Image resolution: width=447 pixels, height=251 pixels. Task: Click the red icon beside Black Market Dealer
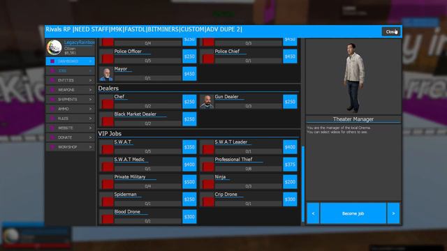(108, 121)
